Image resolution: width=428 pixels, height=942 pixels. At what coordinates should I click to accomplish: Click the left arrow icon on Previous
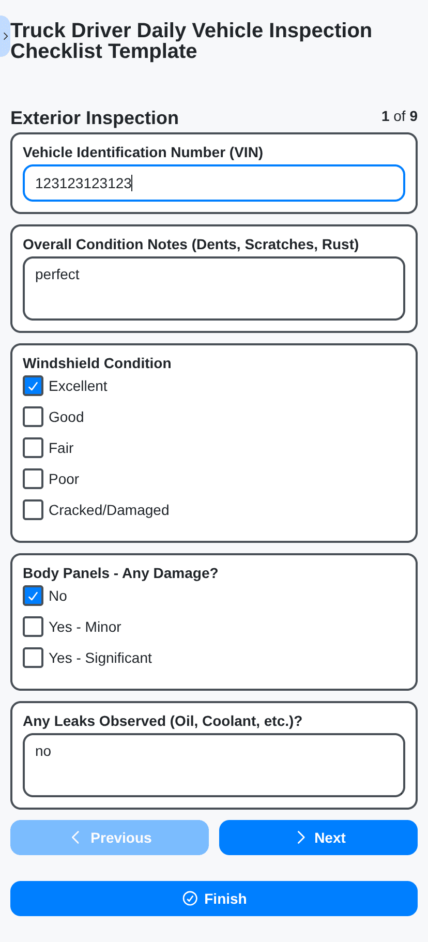[x=76, y=838]
